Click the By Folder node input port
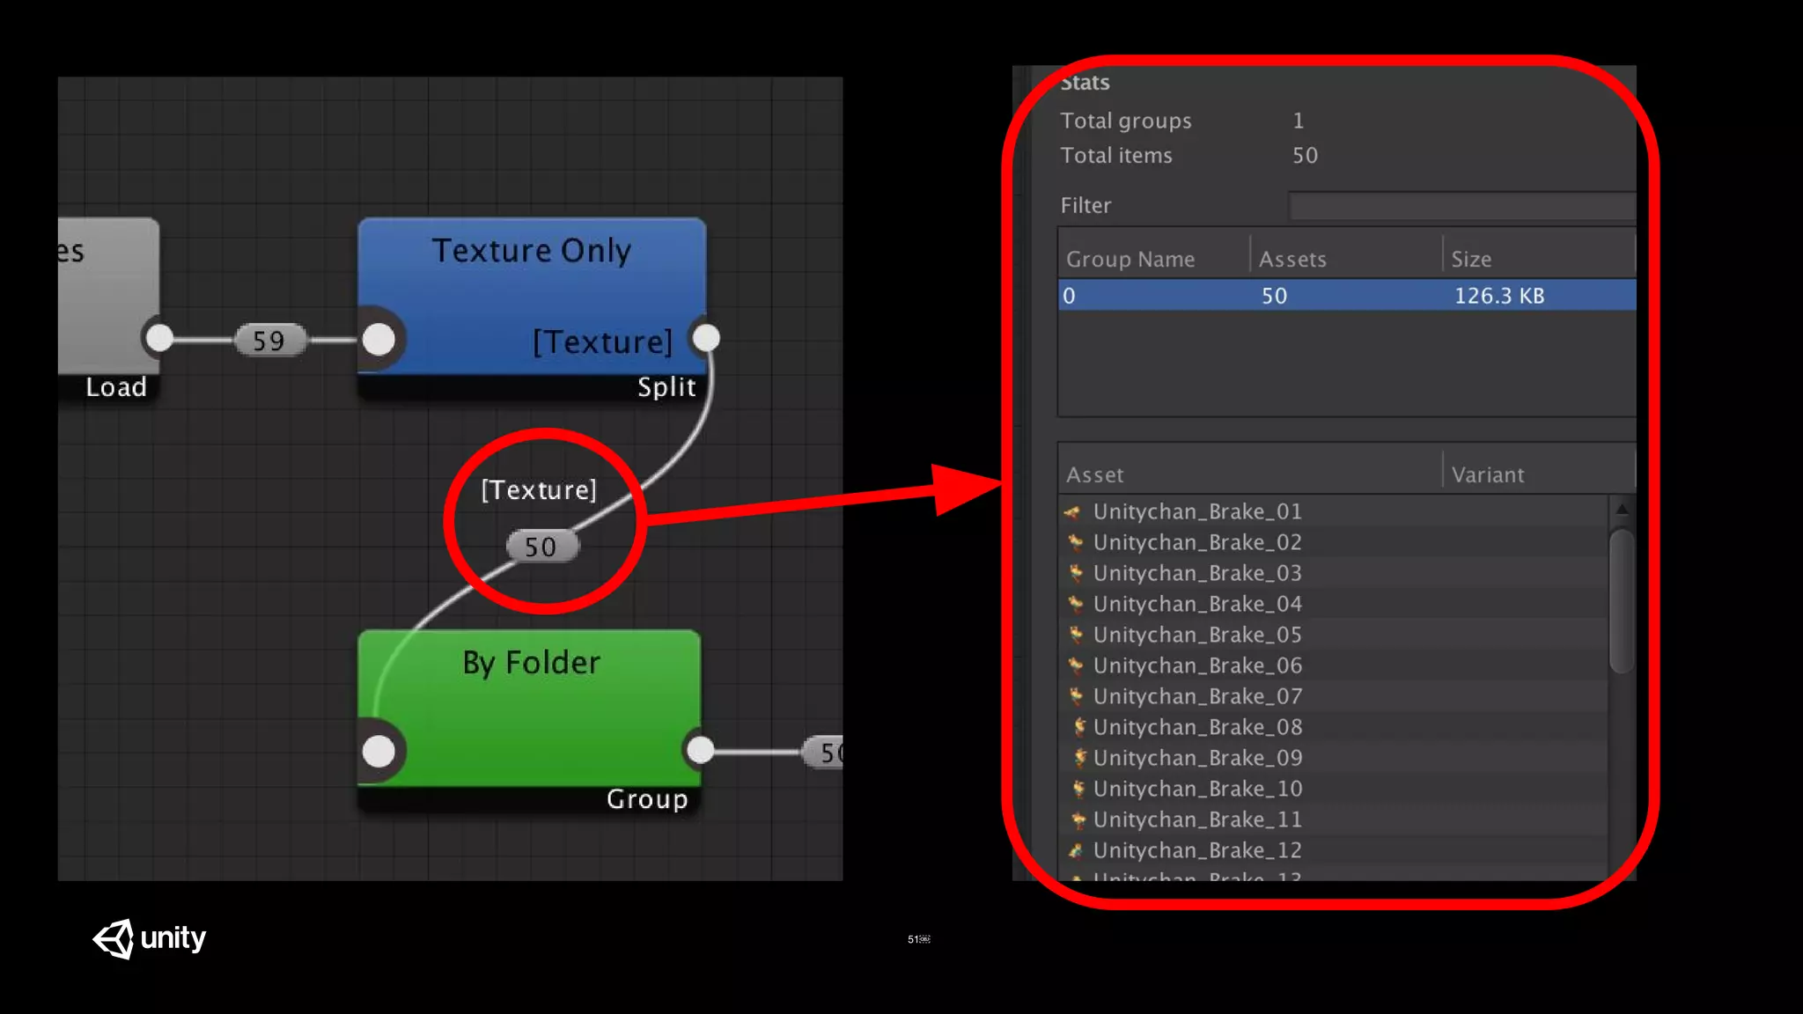The image size is (1803, 1014). (379, 752)
